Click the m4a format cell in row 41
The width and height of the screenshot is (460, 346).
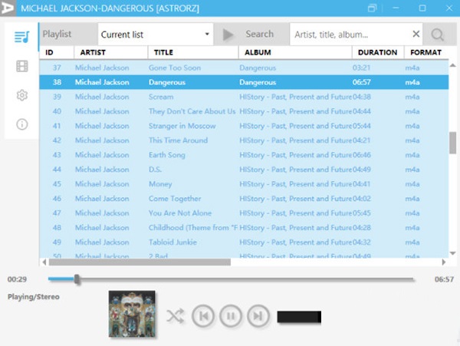point(412,126)
